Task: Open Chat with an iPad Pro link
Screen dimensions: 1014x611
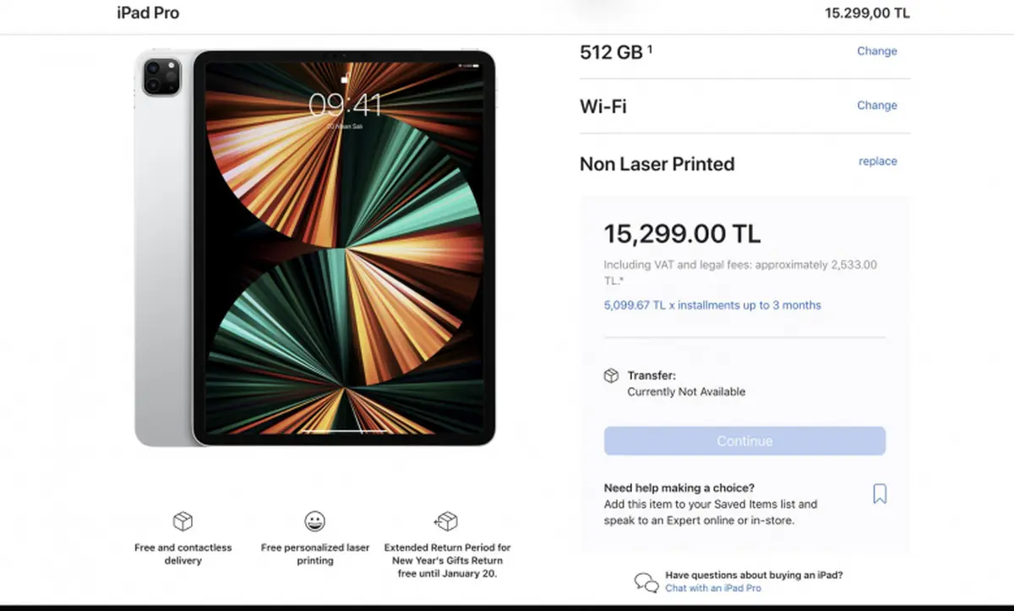Action: coord(713,588)
